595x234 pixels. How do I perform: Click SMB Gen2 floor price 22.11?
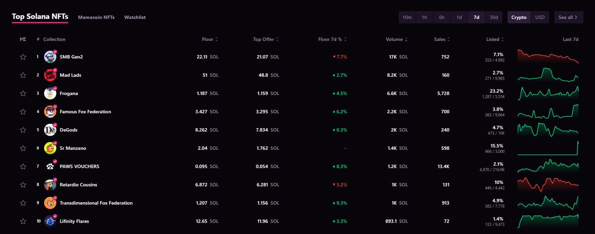pyautogui.click(x=202, y=57)
